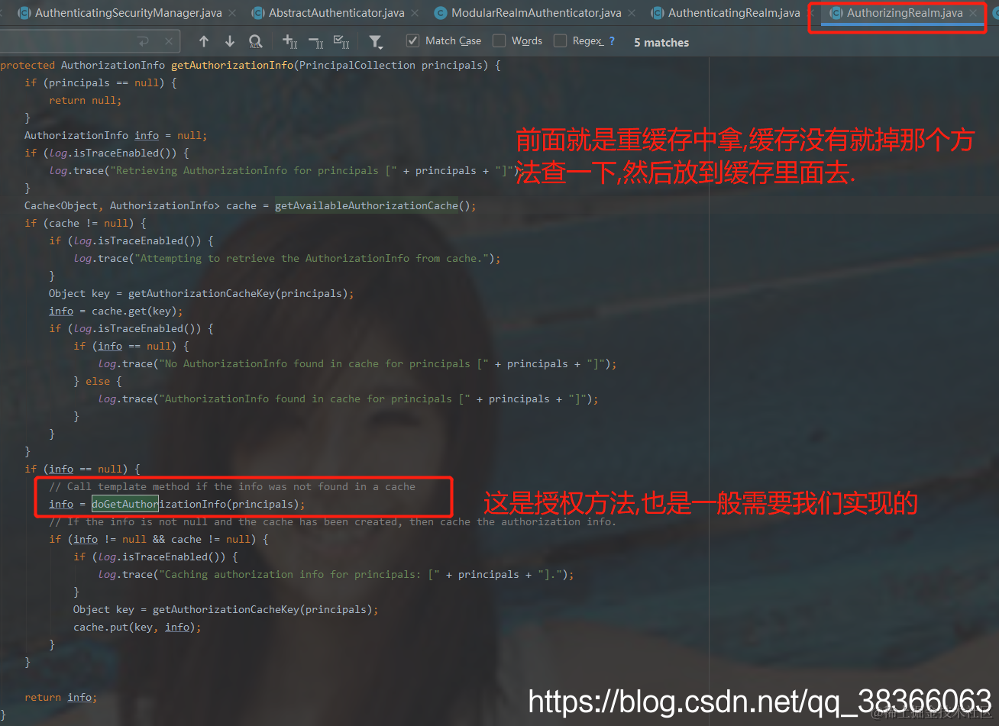Enable Regex search mode
999x726 pixels.
point(559,40)
